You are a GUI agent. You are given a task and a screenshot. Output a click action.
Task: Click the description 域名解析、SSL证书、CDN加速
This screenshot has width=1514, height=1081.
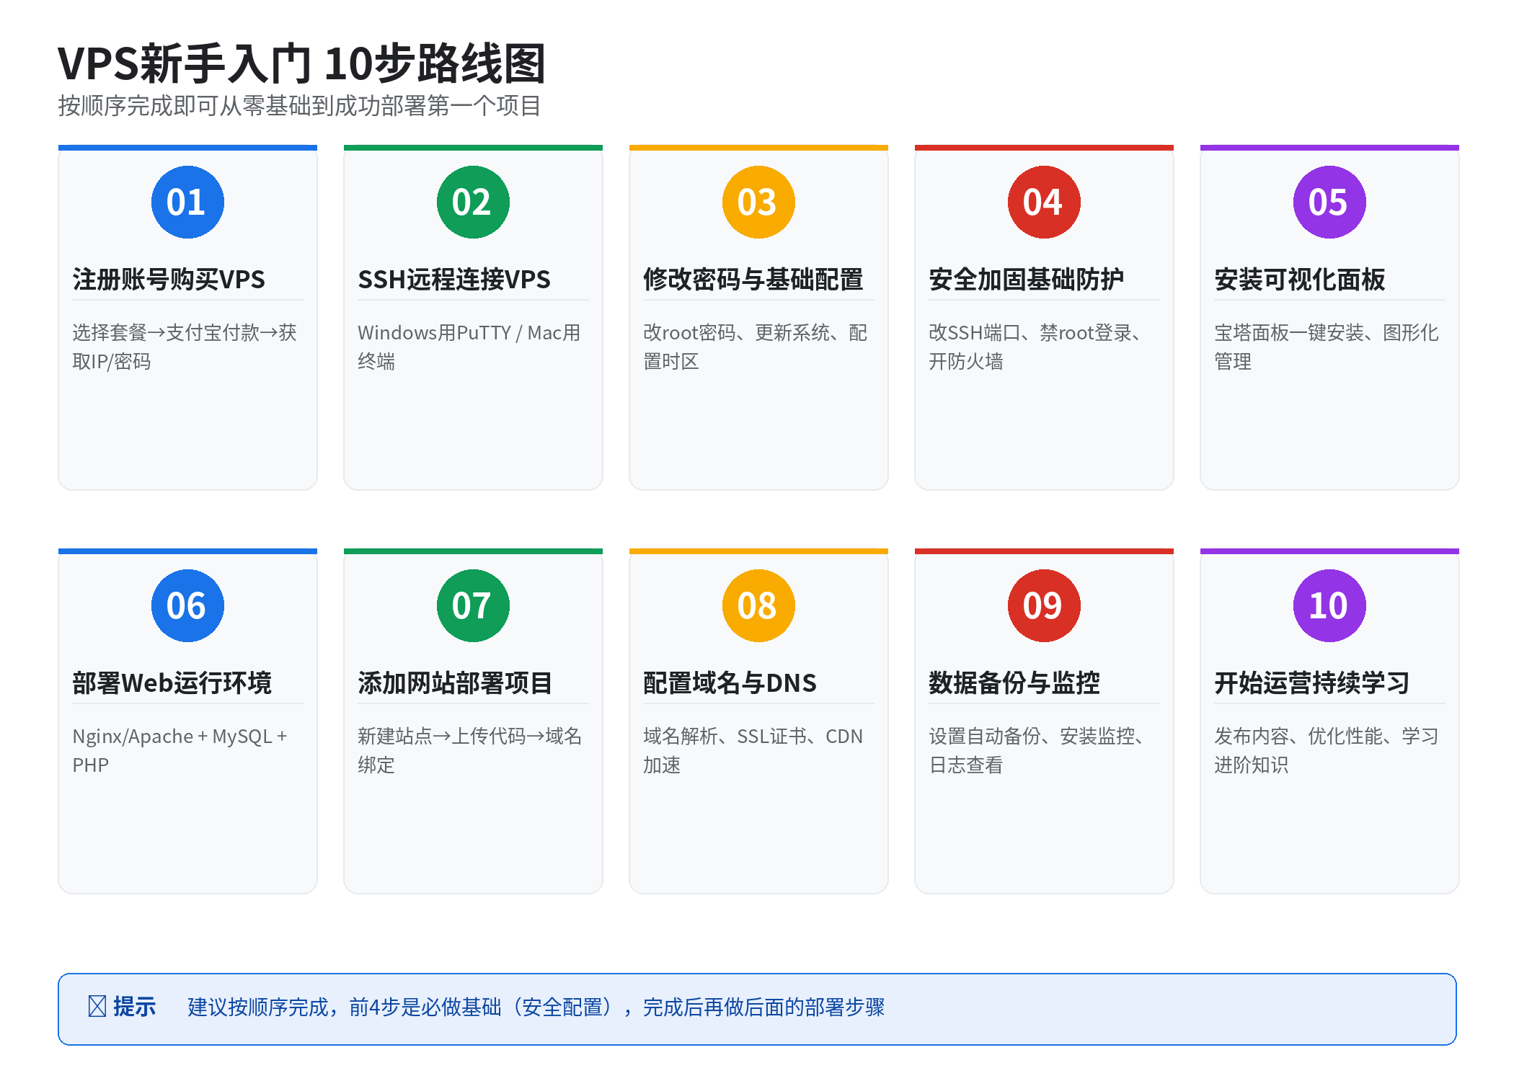point(753,750)
